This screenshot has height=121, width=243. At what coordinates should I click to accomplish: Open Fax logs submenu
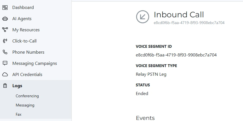pos(18,114)
